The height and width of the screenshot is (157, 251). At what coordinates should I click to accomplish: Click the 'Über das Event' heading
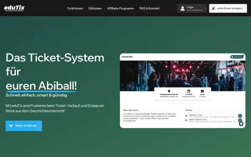click(x=131, y=110)
